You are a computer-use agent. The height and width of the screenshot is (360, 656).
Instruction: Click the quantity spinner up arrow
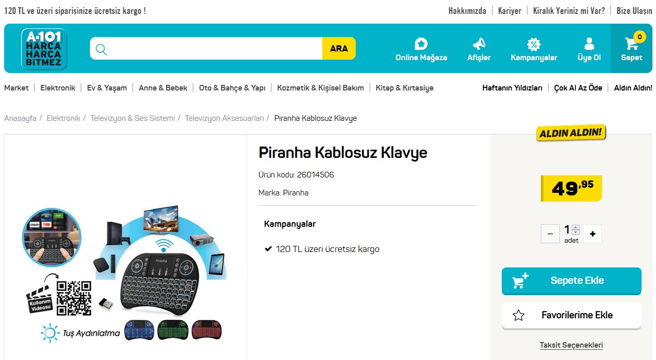576,227
